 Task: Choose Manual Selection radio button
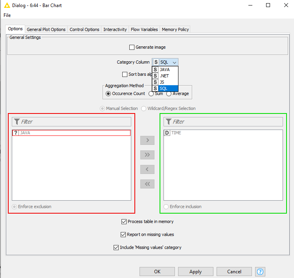[x=102, y=108]
